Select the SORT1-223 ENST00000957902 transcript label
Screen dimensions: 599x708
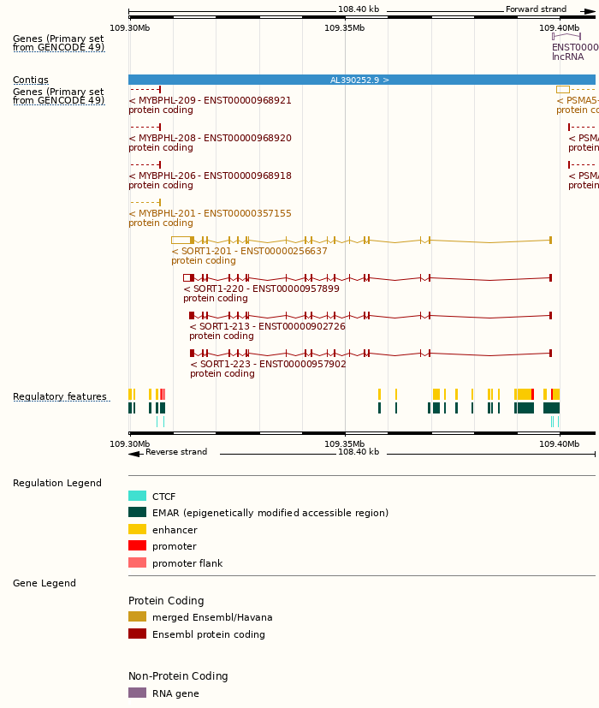pyautogui.click(x=268, y=365)
